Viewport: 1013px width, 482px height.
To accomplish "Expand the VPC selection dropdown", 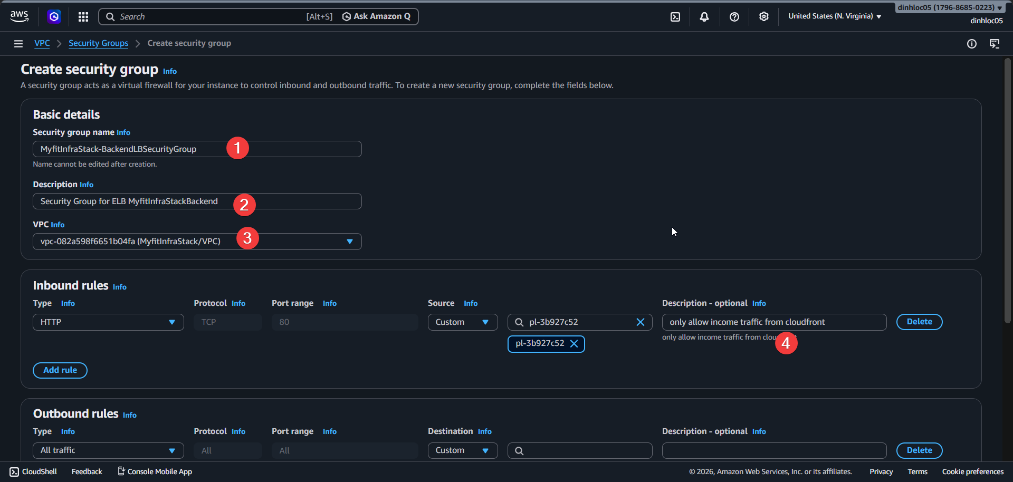I will [x=349, y=242].
